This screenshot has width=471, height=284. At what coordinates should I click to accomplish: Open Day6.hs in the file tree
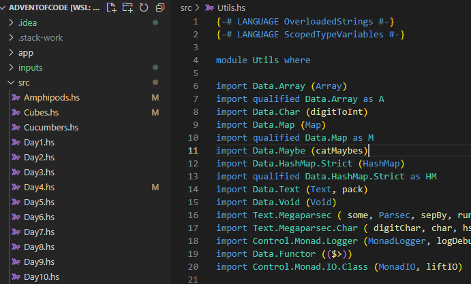[39, 217]
